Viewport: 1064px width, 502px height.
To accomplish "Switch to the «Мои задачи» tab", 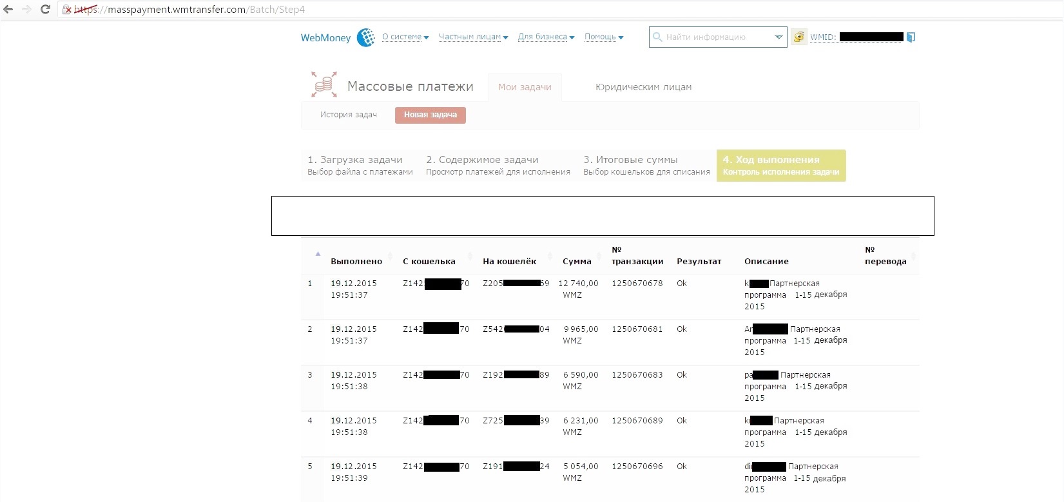I will [525, 87].
